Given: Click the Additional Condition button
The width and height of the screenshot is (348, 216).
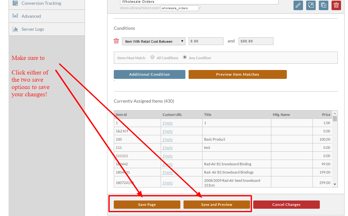Looking at the screenshot, I should 150,74.
